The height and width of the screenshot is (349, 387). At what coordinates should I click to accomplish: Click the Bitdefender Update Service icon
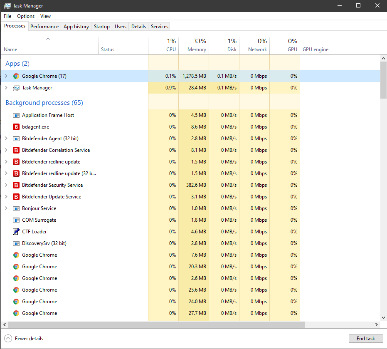[16, 197]
